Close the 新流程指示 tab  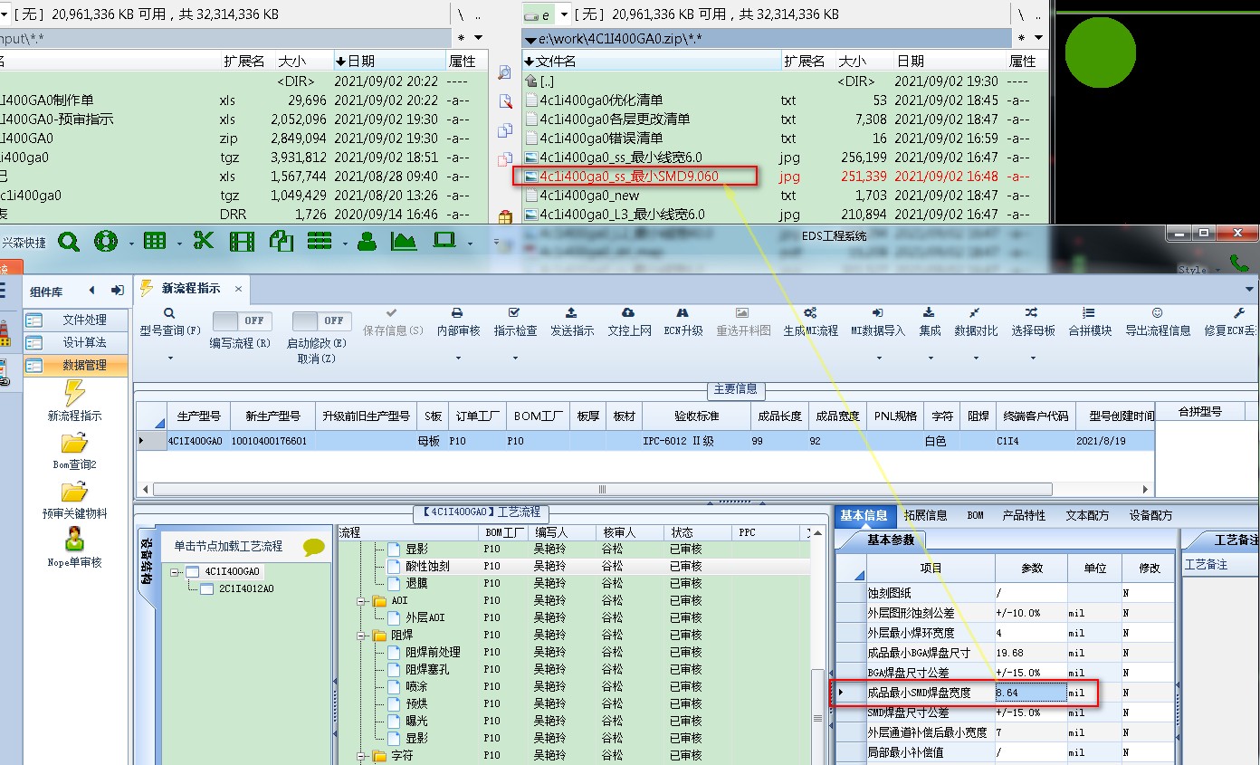click(239, 289)
